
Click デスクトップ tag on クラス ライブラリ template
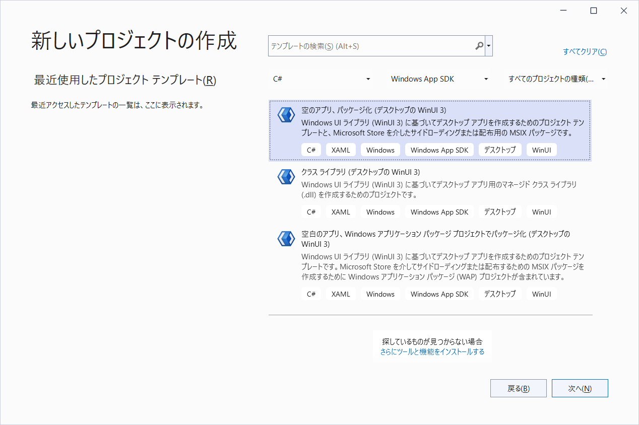[x=500, y=212]
